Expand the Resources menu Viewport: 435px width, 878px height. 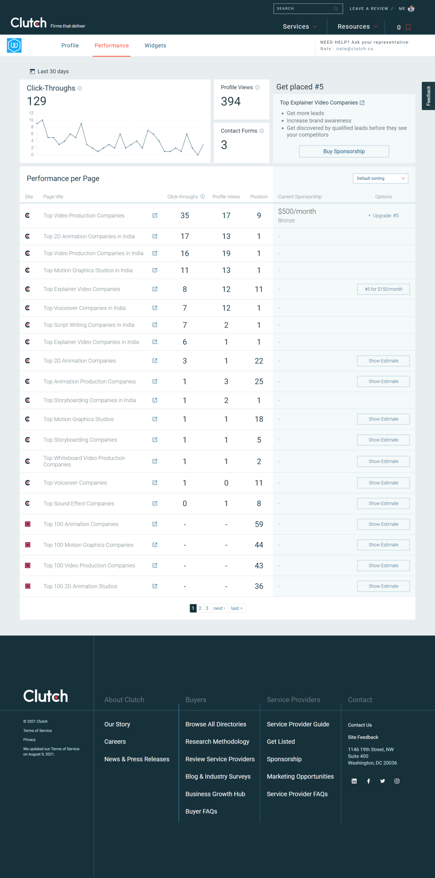point(357,27)
